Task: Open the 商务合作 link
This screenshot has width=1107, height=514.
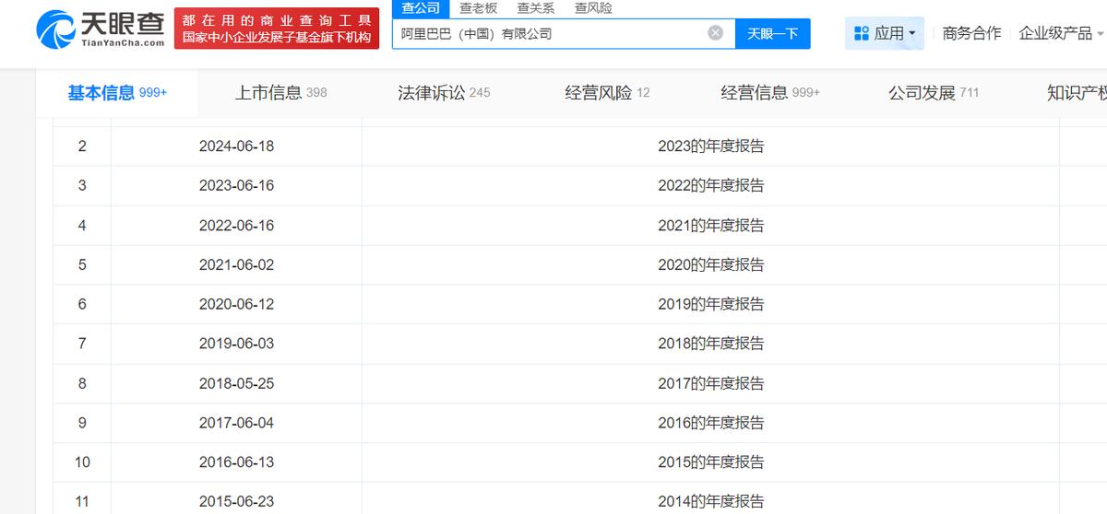Action: point(971,33)
